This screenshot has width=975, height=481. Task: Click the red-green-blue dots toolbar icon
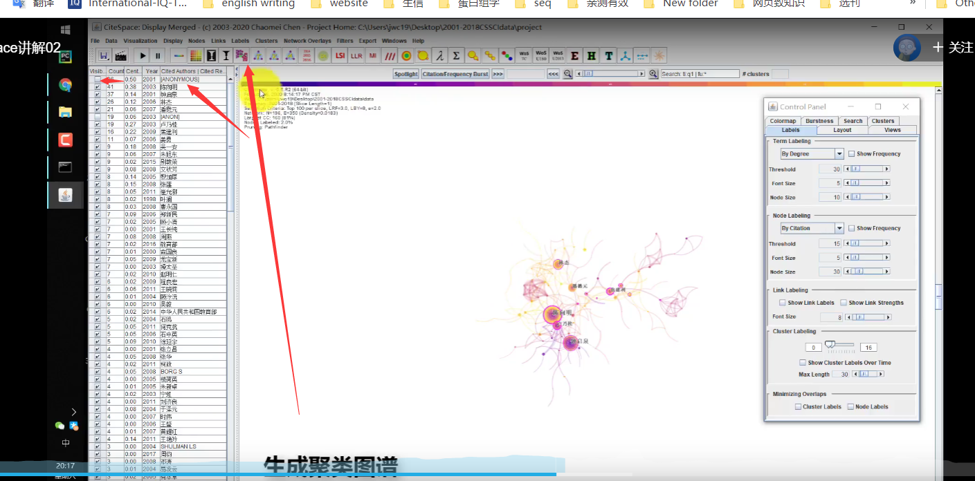pyautogui.click(x=506, y=55)
